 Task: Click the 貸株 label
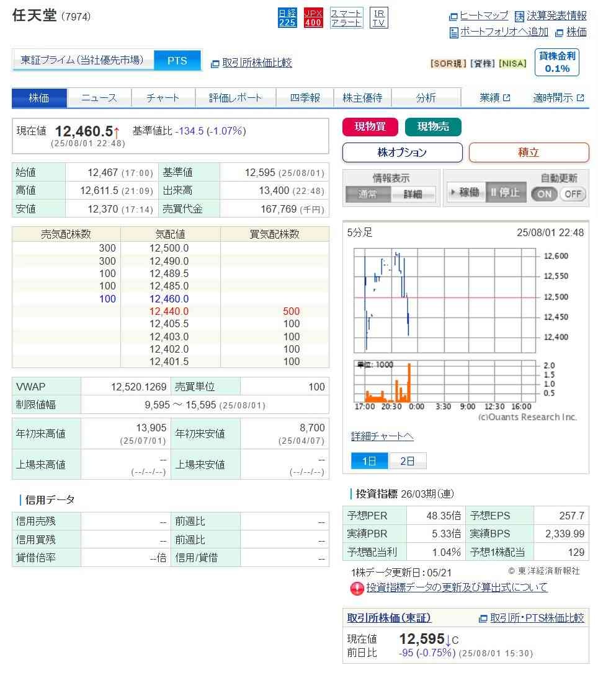click(x=483, y=64)
